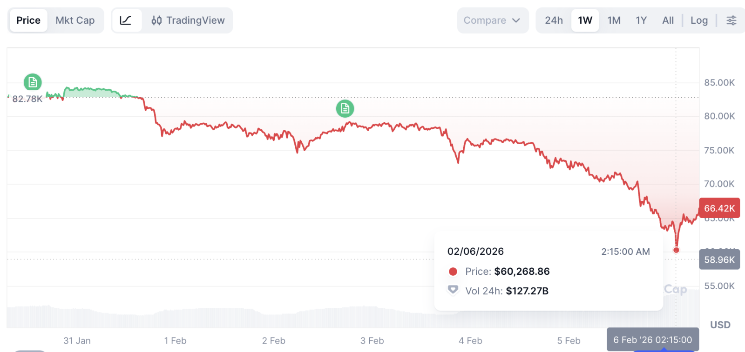Show the All time range
Viewport: 745px width, 352px height.
coord(668,20)
